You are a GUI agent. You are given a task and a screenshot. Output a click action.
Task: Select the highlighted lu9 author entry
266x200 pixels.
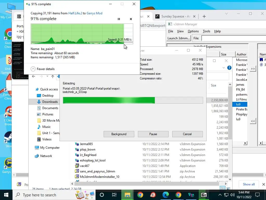(x=240, y=104)
